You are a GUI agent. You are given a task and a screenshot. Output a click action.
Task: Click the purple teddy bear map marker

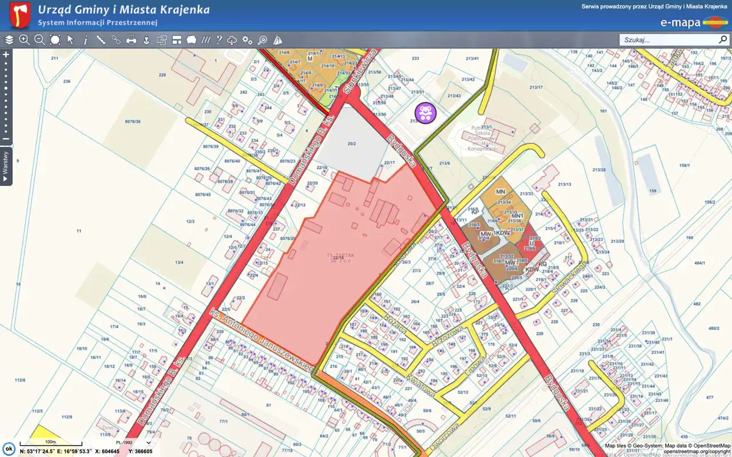coord(425,113)
